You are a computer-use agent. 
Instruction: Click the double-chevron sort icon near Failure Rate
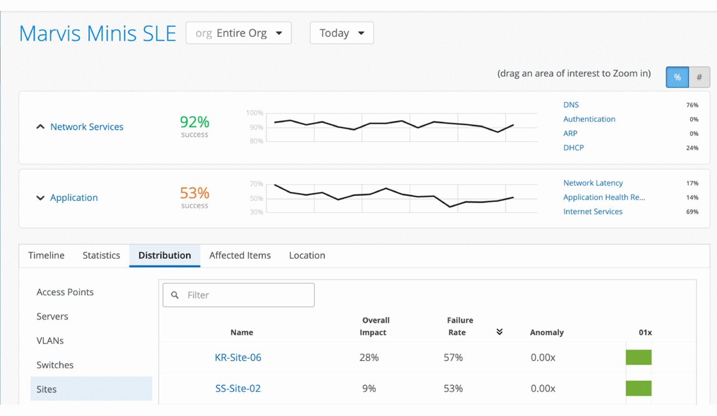coord(499,332)
